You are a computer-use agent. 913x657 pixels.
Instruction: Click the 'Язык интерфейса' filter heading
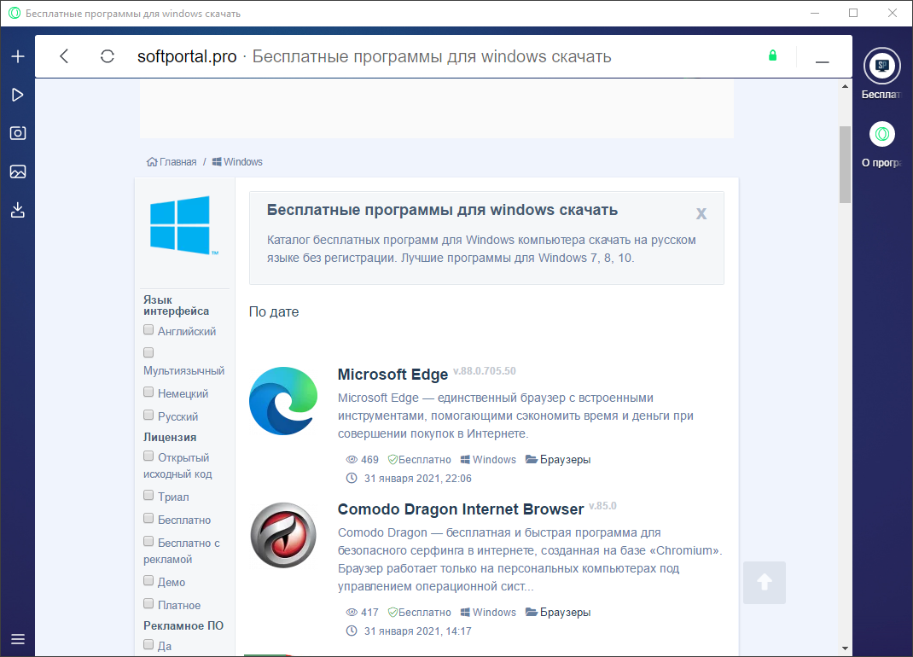click(x=176, y=305)
